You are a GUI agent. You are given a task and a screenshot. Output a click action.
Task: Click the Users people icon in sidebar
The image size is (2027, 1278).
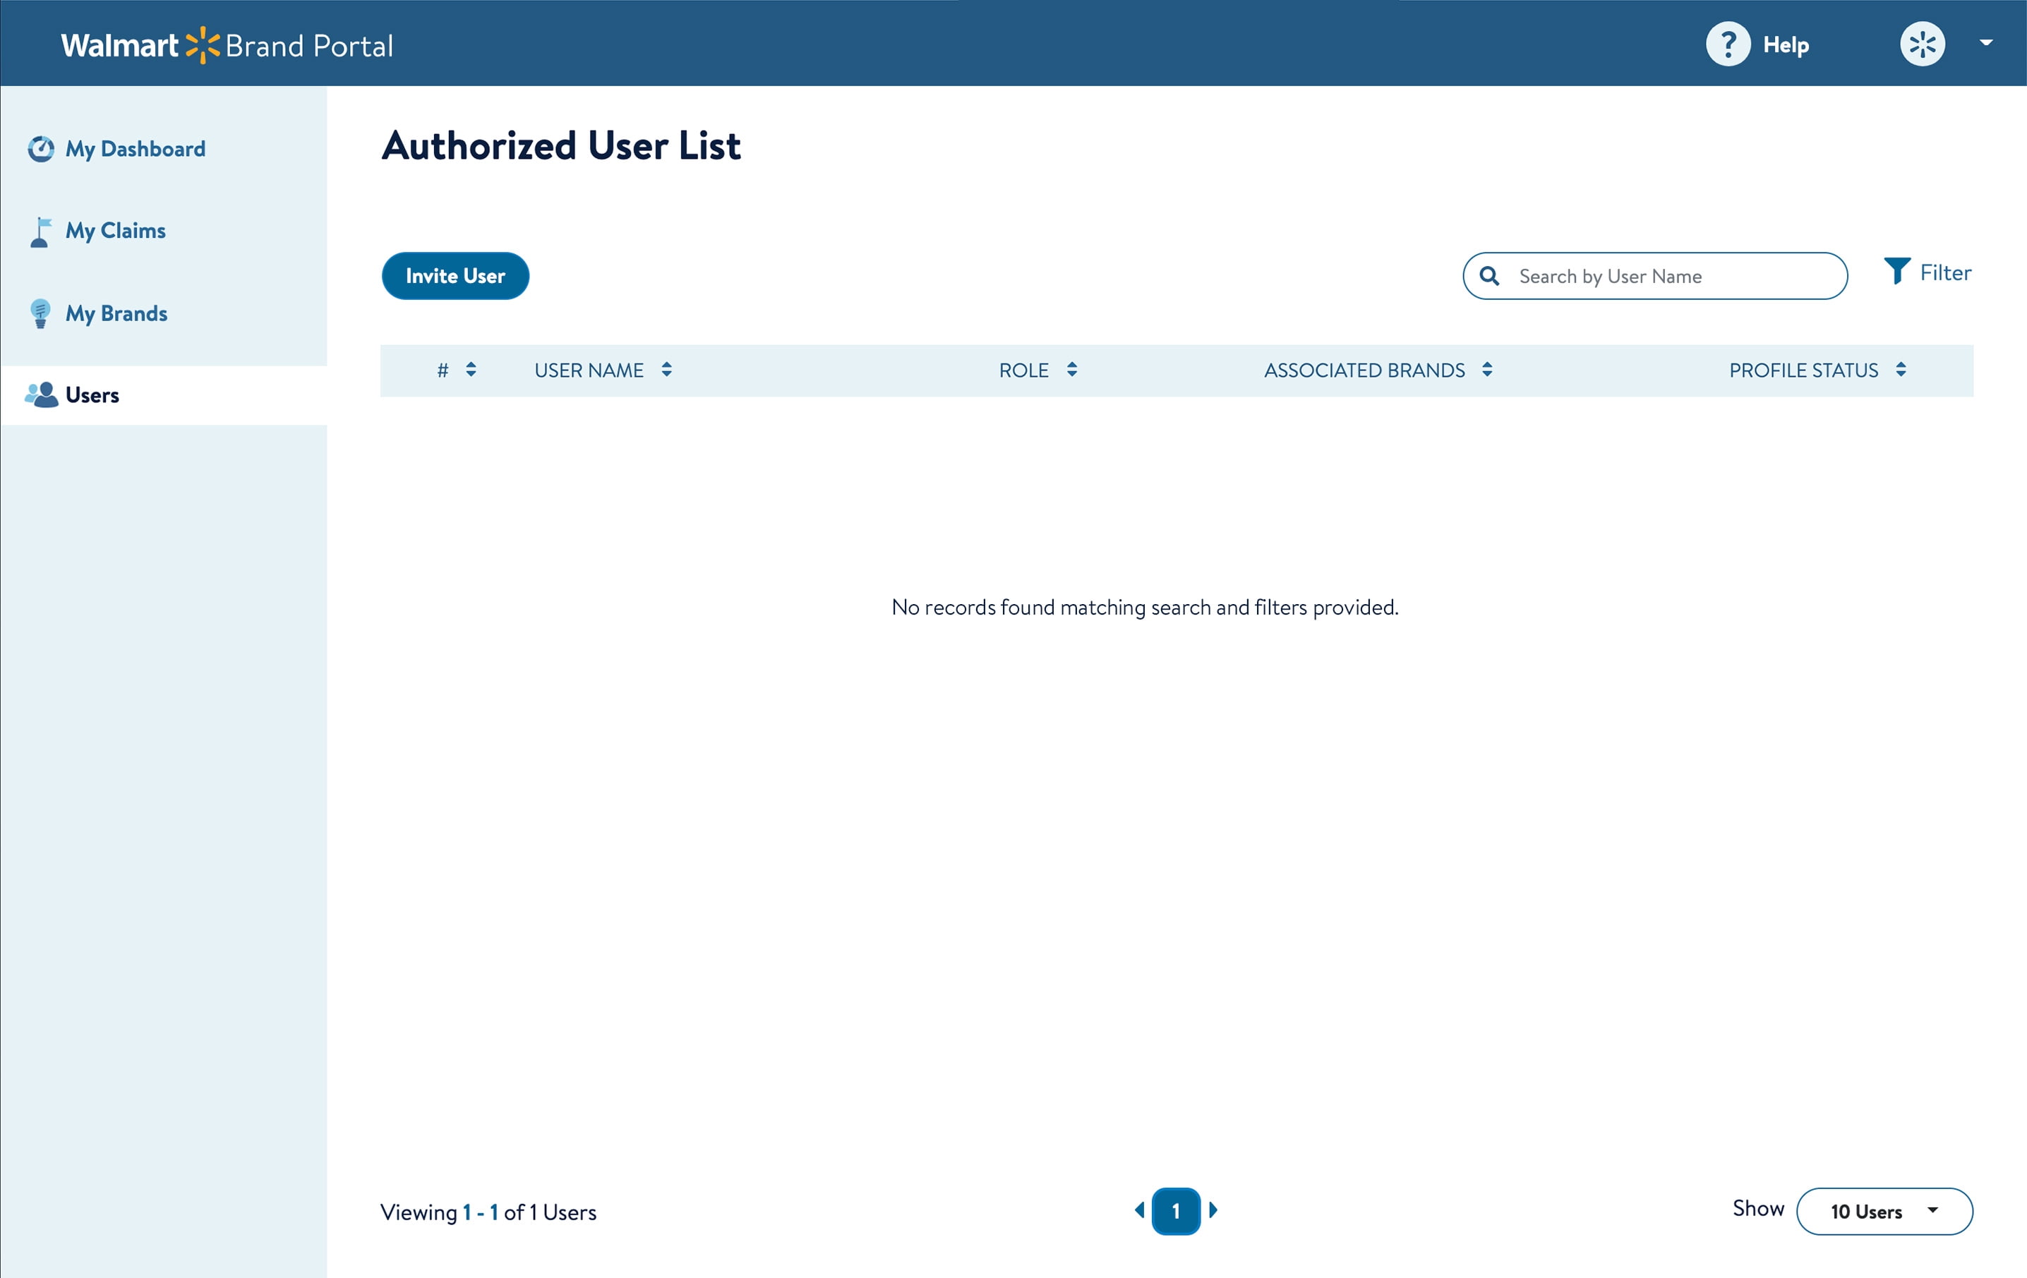point(40,395)
